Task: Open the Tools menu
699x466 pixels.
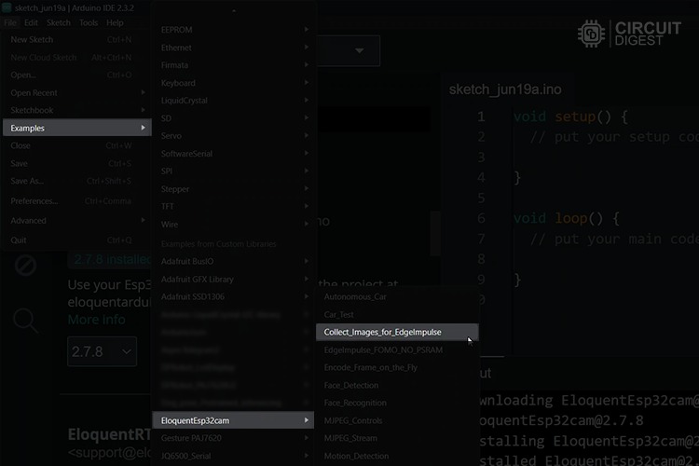Action: 89,22
